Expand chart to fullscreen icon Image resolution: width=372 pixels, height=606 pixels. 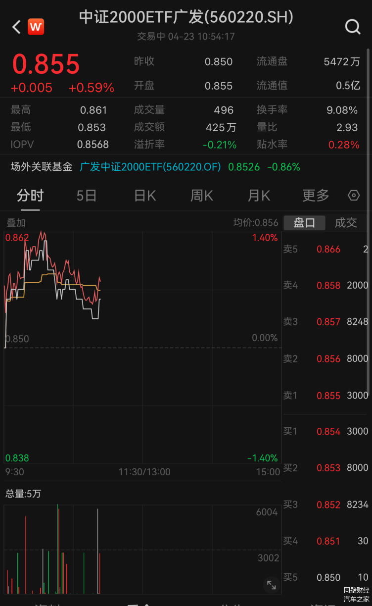271,585
